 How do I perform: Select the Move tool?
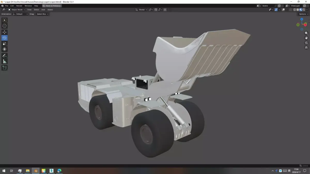pos(4,32)
